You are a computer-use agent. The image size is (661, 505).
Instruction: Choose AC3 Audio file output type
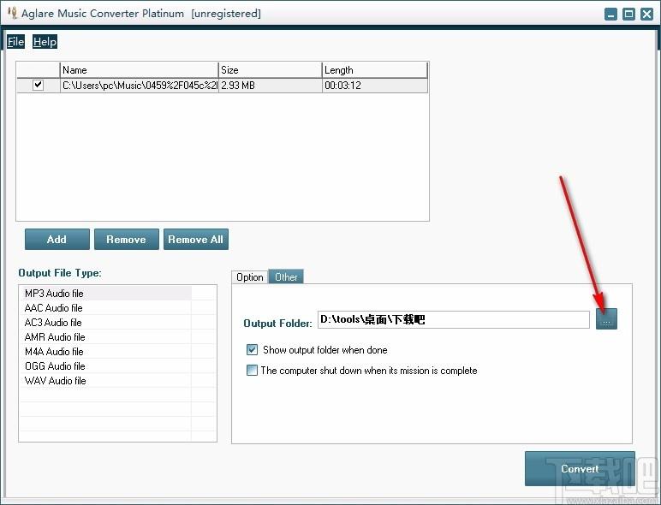pyautogui.click(x=108, y=323)
